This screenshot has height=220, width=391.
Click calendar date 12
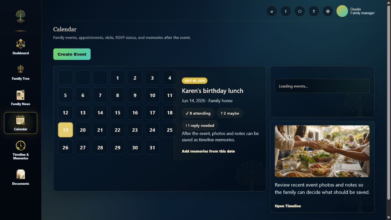coord(66,112)
